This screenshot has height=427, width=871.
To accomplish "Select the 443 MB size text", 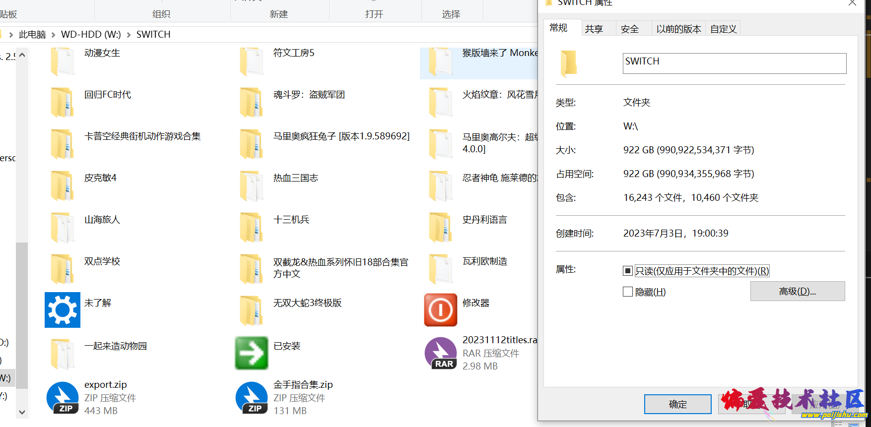I will (101, 411).
